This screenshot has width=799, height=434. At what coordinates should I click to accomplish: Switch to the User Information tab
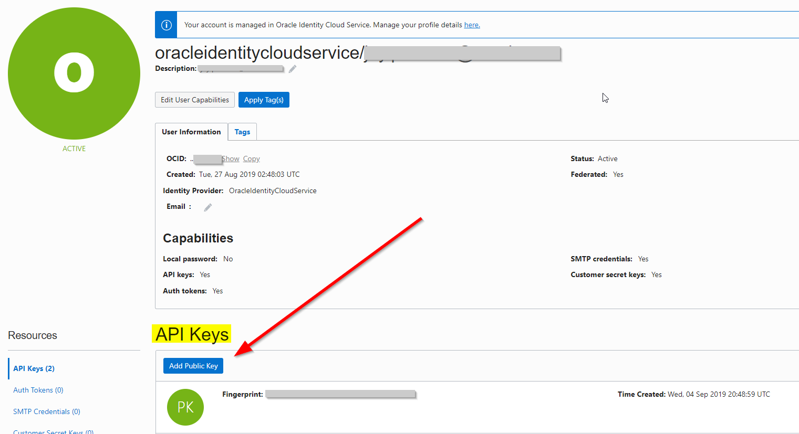click(x=191, y=132)
